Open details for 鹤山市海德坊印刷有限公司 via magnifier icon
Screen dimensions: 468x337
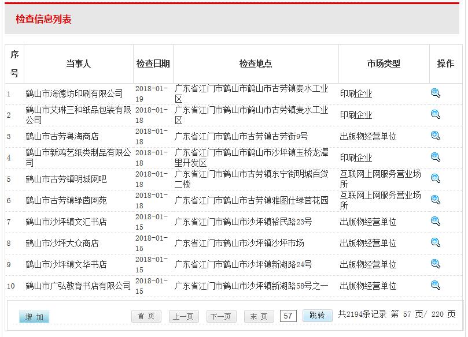click(436, 93)
